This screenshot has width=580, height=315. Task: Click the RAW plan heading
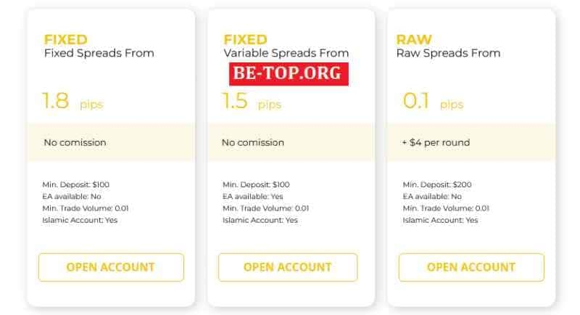tap(414, 40)
